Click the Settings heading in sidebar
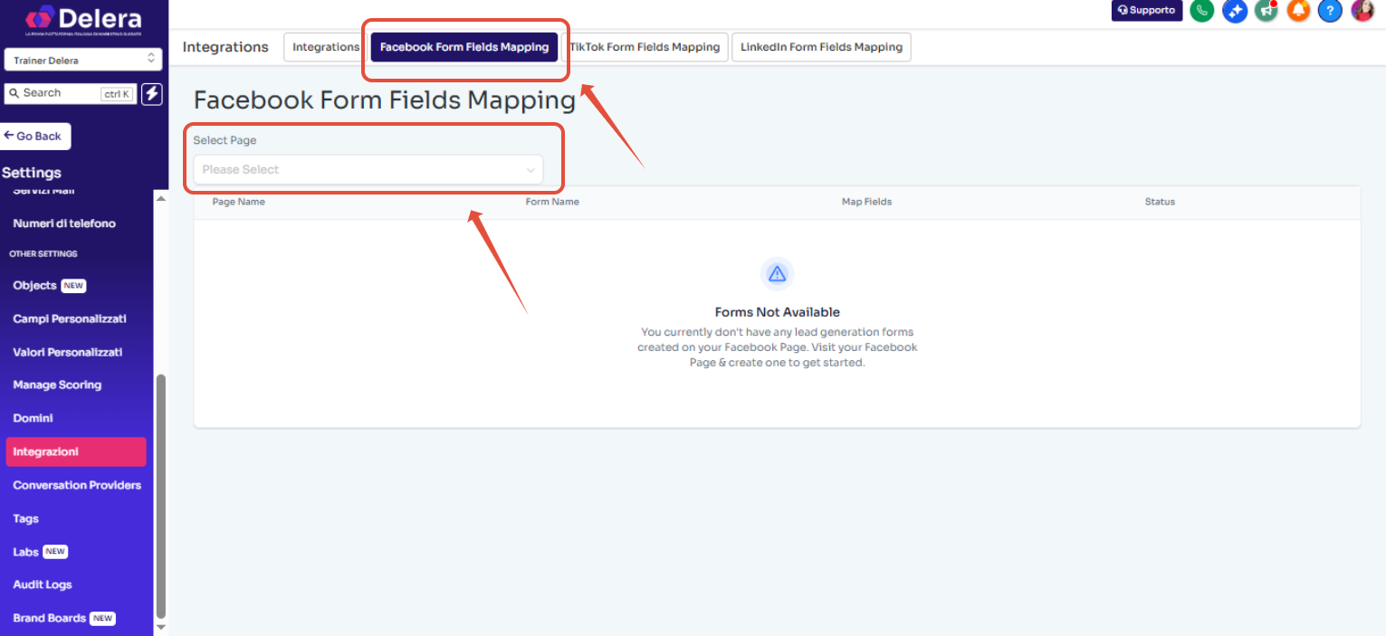The image size is (1386, 636). [32, 173]
